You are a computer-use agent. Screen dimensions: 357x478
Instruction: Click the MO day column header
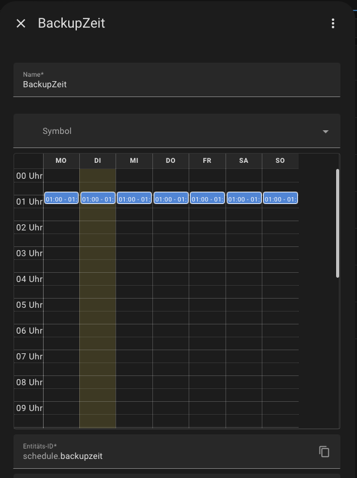click(61, 160)
